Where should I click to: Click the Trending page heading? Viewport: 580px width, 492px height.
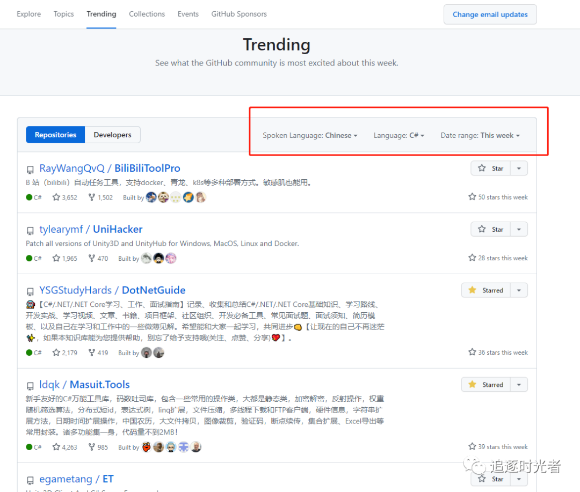point(277,45)
